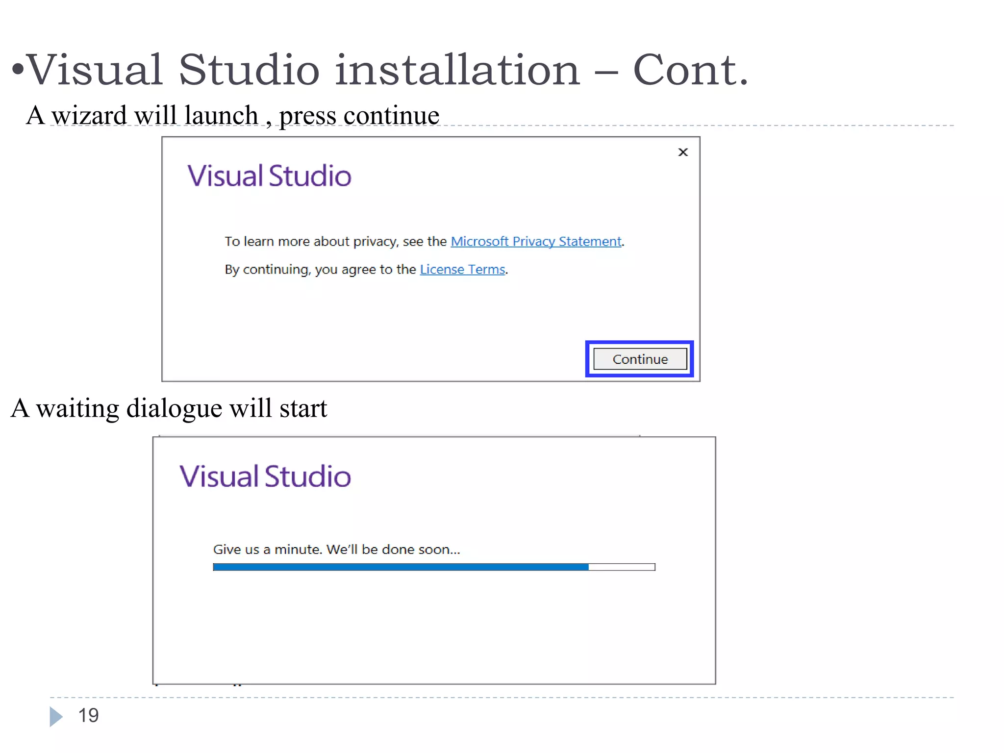Click the empty white end of the progress bar
The width and height of the screenshot is (1004, 753).
pyautogui.click(x=621, y=567)
